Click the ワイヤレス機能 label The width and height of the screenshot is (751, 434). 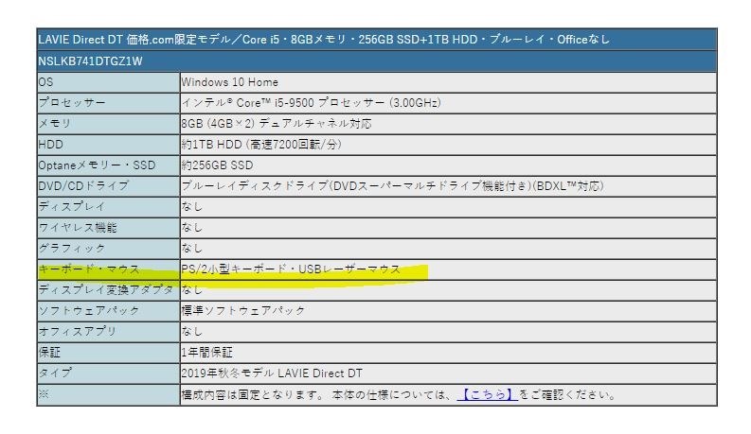pyautogui.click(x=78, y=228)
